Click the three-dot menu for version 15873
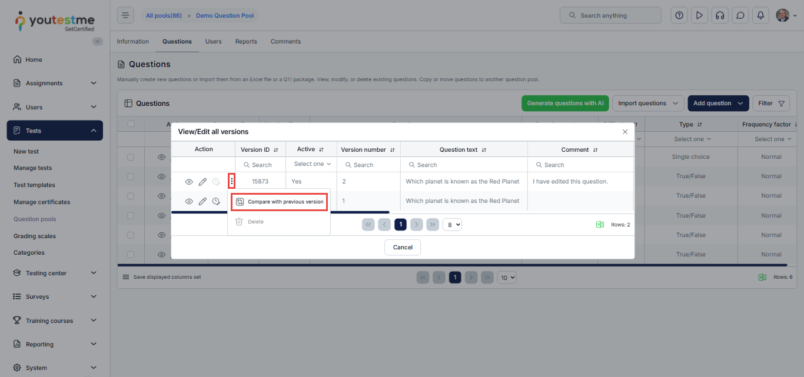The height and width of the screenshot is (377, 804). 232,182
